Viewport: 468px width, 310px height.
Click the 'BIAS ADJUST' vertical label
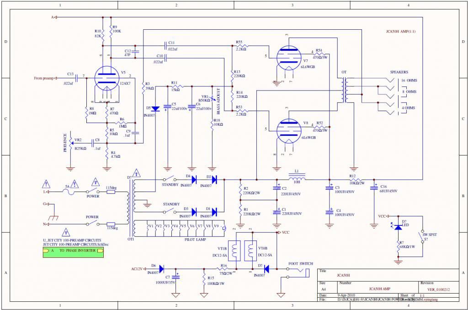tap(218, 101)
